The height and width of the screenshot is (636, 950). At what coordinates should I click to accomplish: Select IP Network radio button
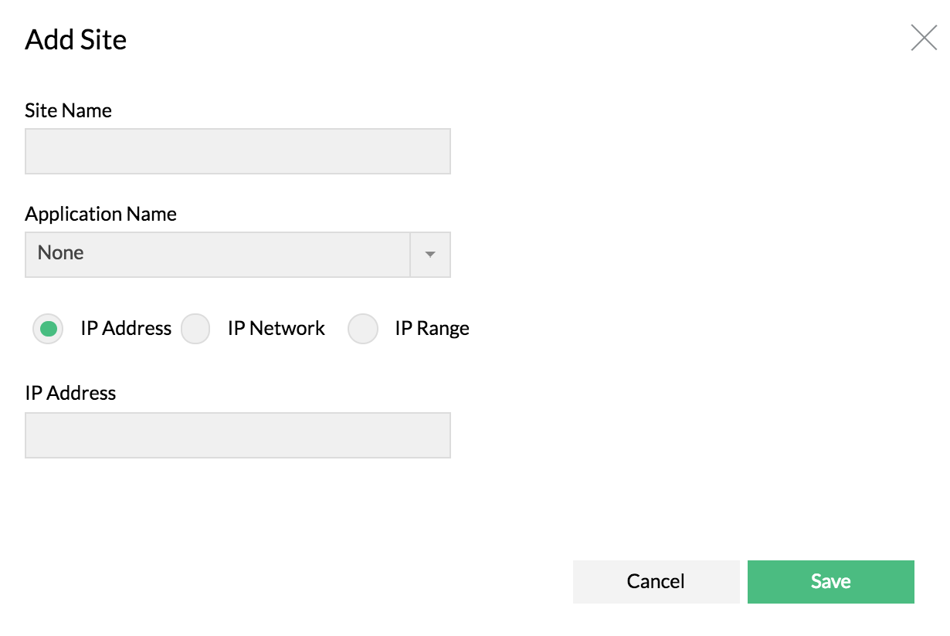(x=195, y=329)
